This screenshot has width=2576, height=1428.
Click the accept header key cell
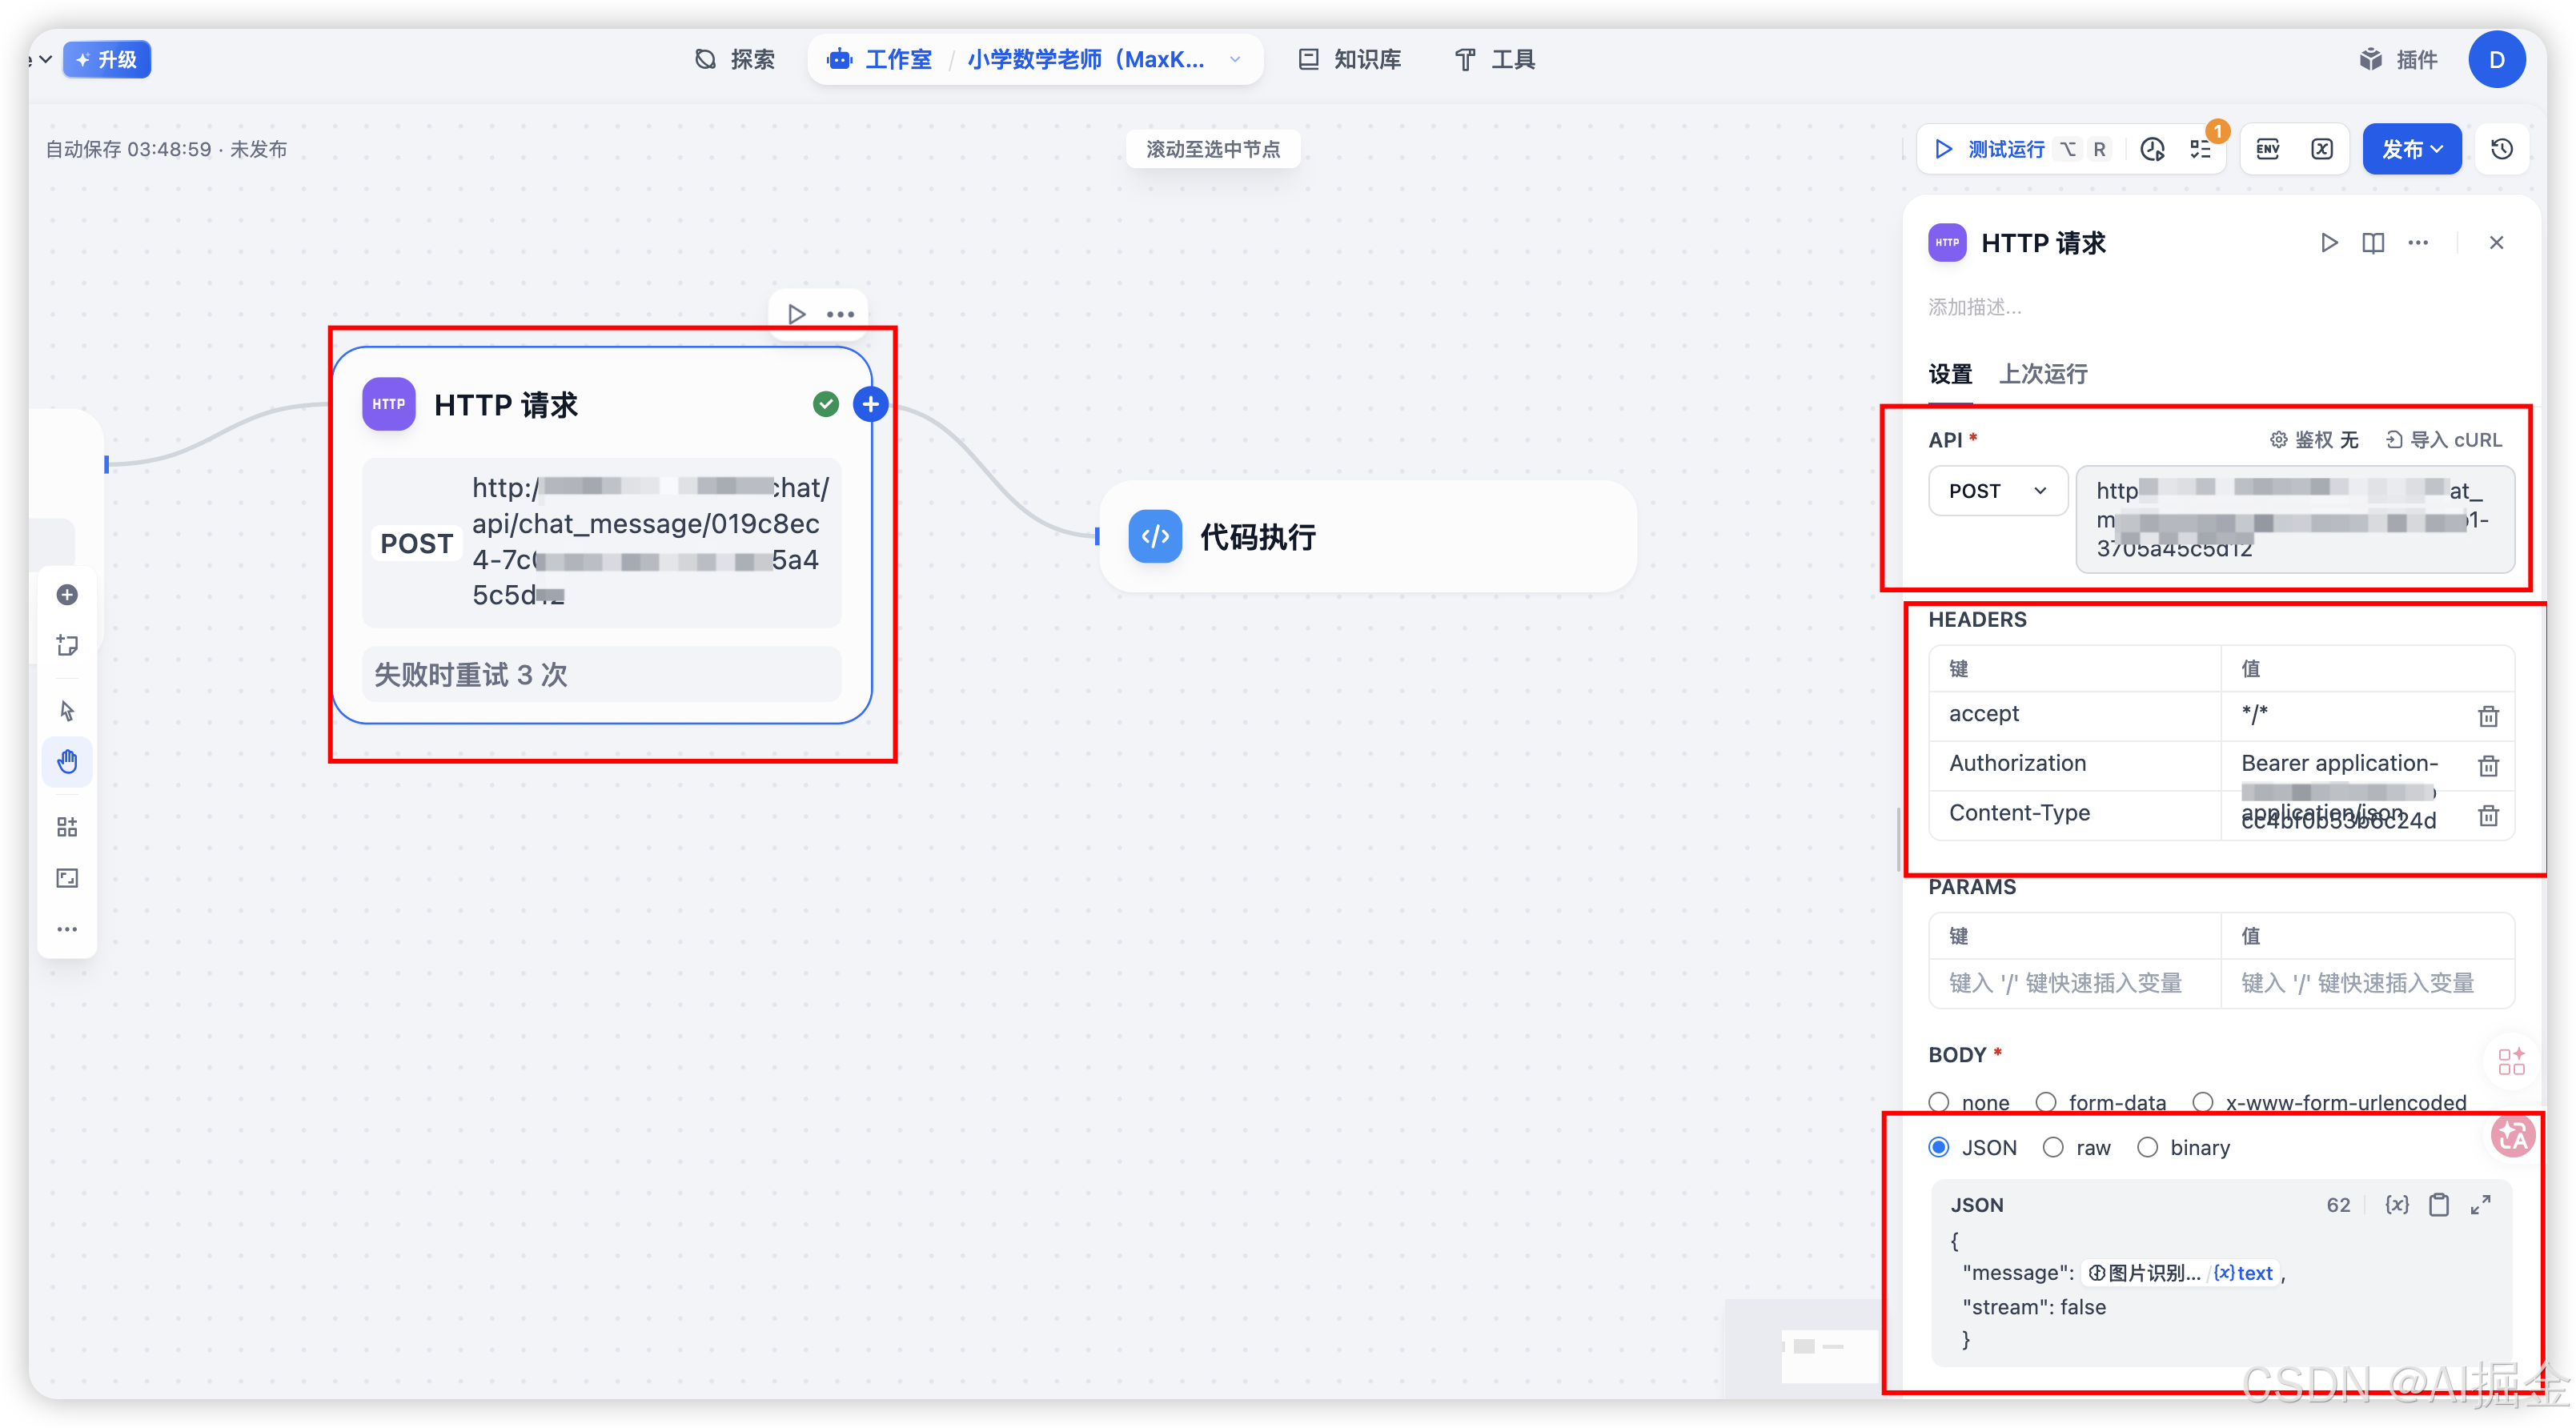tap(2074, 714)
